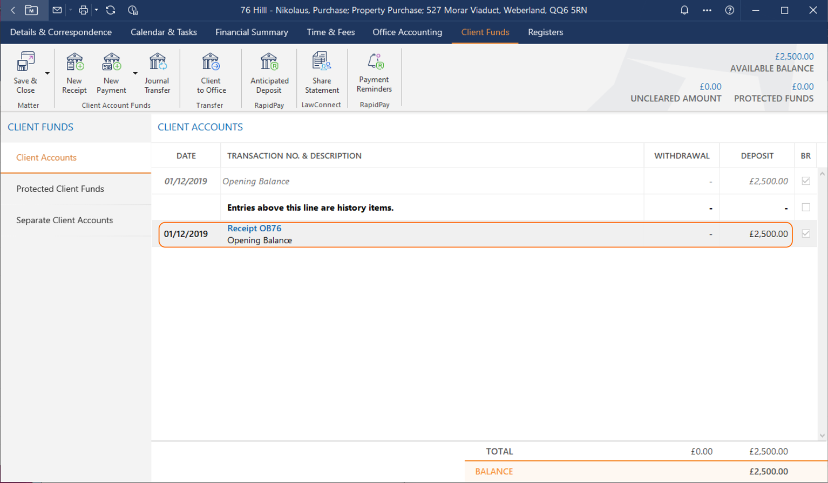The image size is (828, 483).
Task: Expand the New Payment dropdown arrow
Action: tap(135, 73)
